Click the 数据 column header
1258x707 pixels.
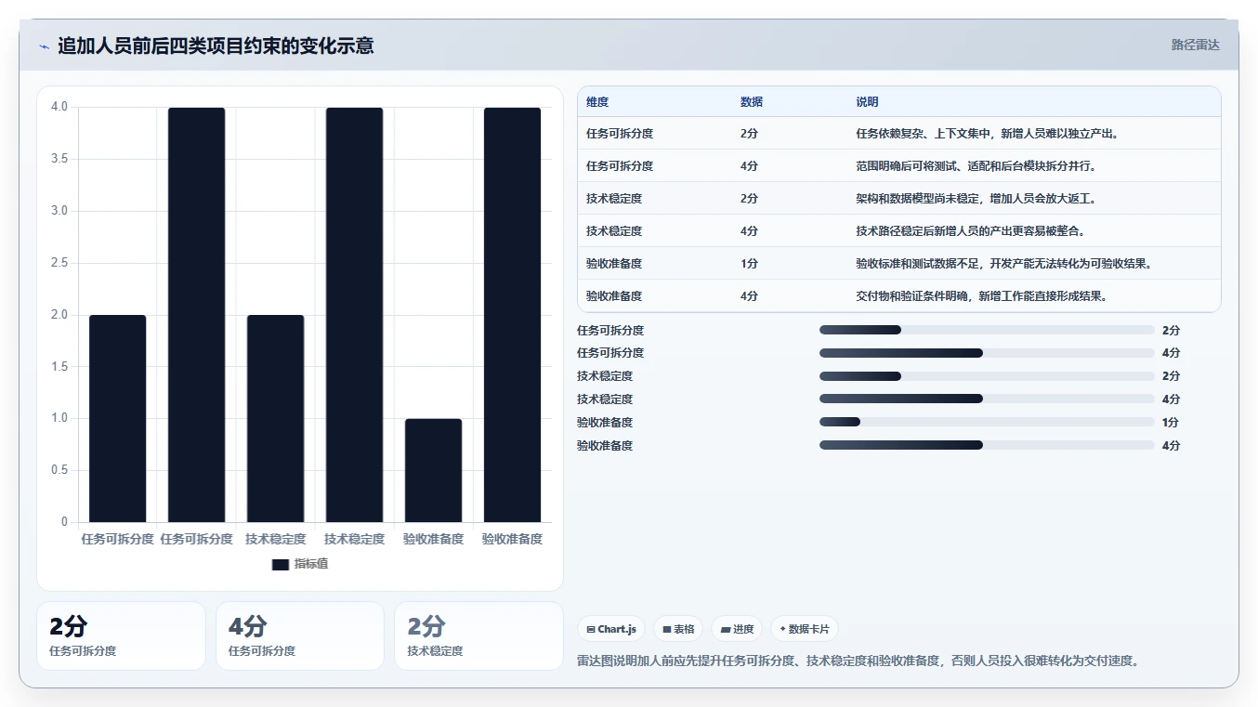[752, 102]
